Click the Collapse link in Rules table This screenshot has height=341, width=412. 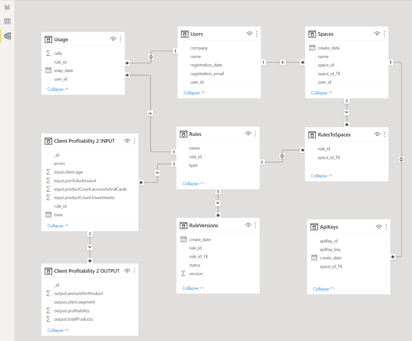click(193, 183)
